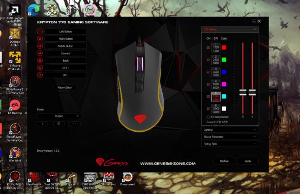The width and height of the screenshot is (300, 194).
Task: Expand the Mouse Parameter section
Action: tap(230, 137)
